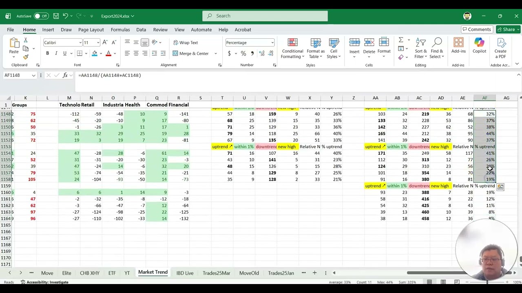Viewport: 522px width, 293px height.
Task: Click the Increase Indent icon
Action: 163,53
